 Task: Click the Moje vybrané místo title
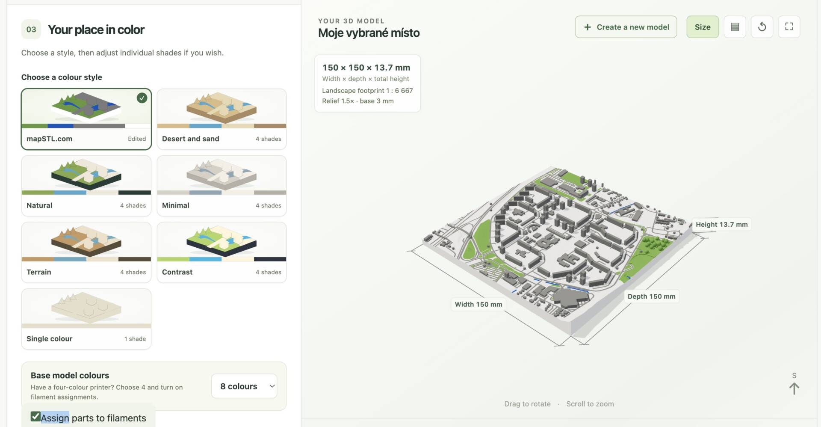pyautogui.click(x=369, y=33)
